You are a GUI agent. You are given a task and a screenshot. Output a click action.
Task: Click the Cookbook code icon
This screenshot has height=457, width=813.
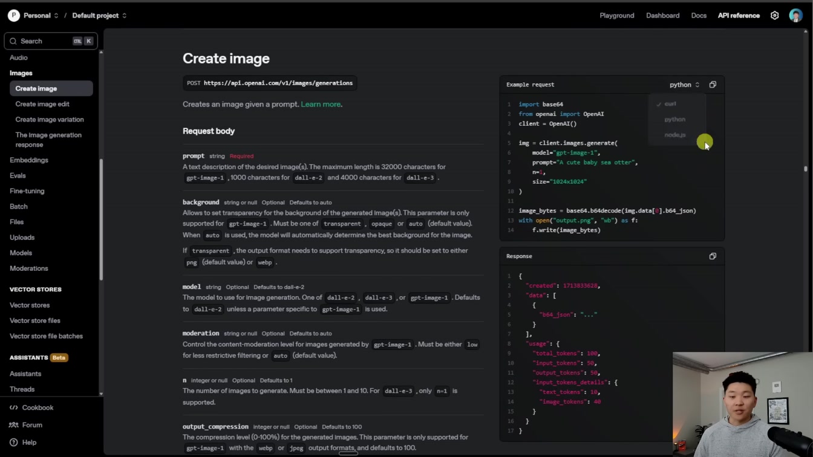[13, 407]
